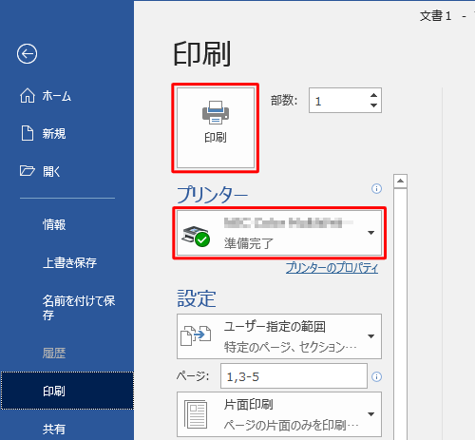Open the 片面印刷 dropdown

pyautogui.click(x=279, y=414)
